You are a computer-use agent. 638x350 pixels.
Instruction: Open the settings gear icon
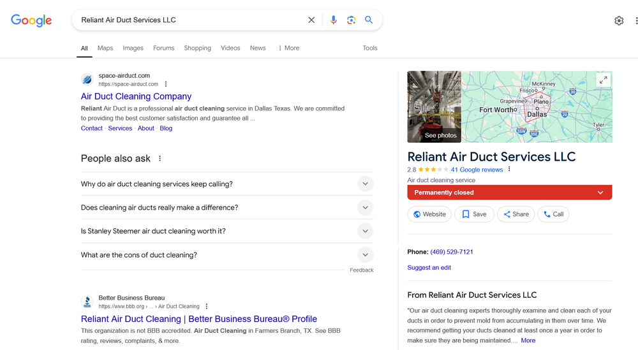pos(619,20)
